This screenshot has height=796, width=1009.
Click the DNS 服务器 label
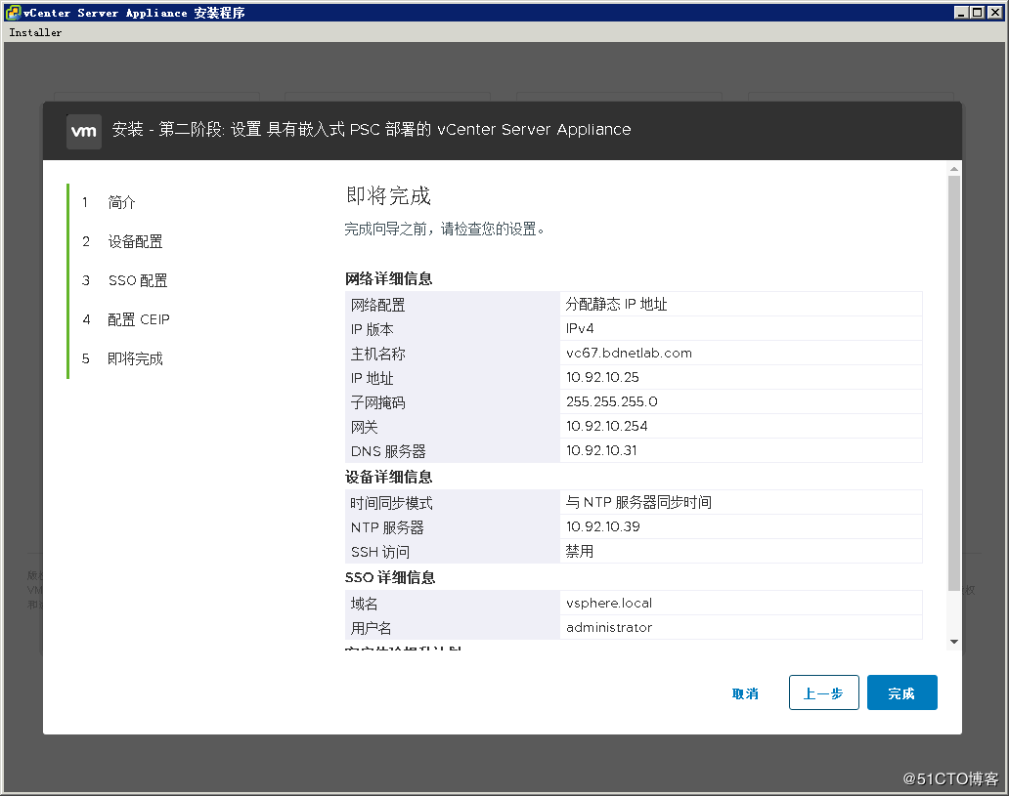(388, 451)
